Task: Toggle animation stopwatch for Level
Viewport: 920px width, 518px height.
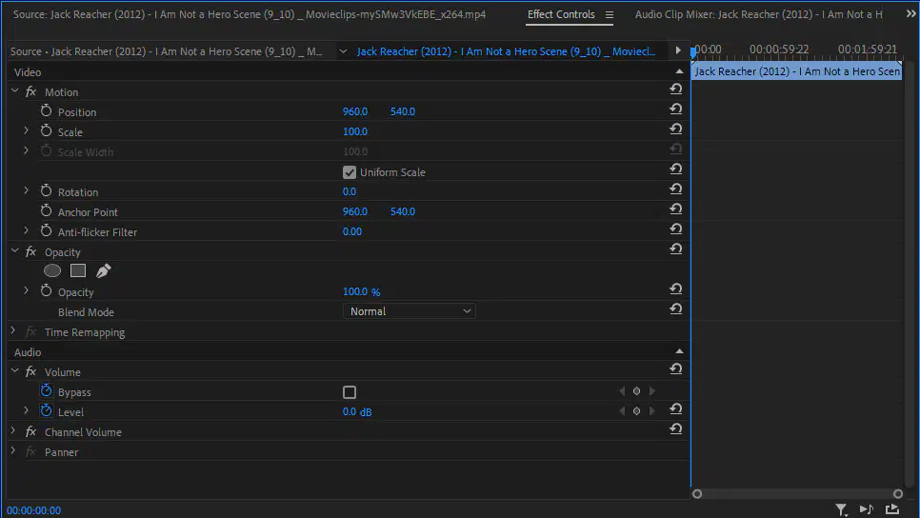Action: (x=46, y=410)
